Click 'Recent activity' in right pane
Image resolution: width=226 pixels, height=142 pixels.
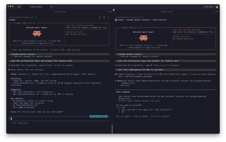tap(181, 36)
